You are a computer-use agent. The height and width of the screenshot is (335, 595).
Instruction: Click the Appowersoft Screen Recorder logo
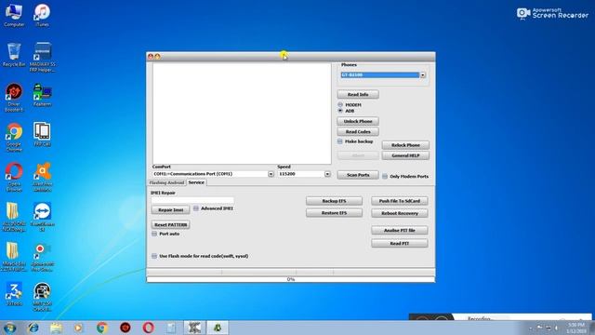pyautogui.click(x=552, y=13)
